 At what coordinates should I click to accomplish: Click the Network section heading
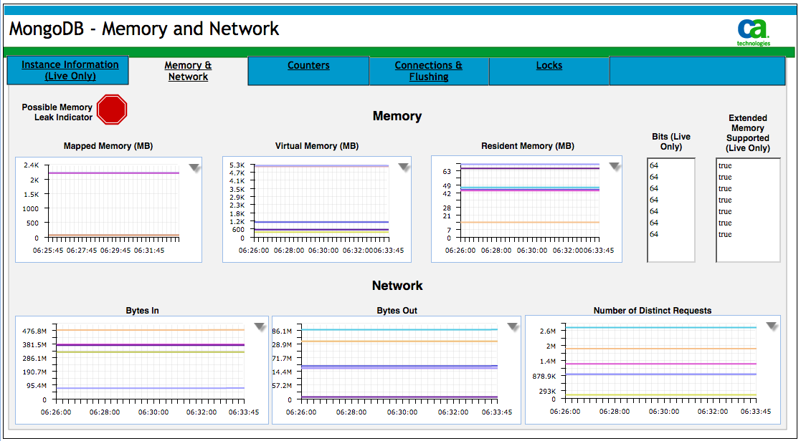point(397,286)
